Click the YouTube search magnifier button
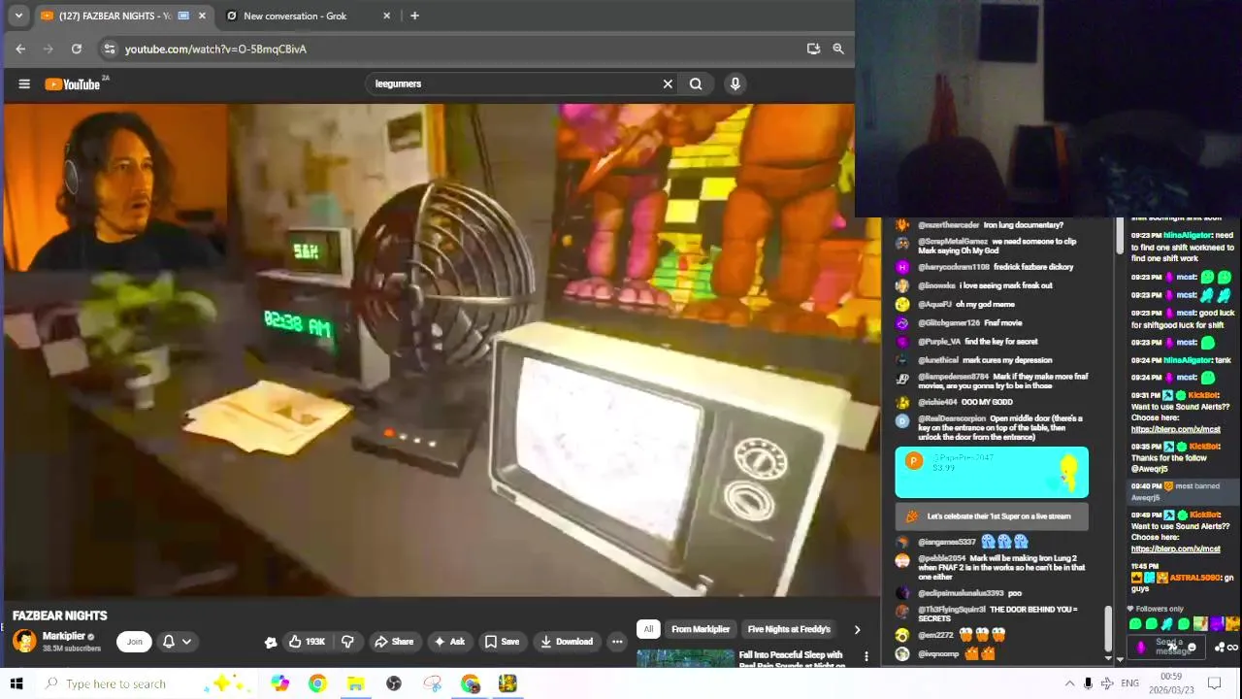The image size is (1242, 699). pos(696,84)
